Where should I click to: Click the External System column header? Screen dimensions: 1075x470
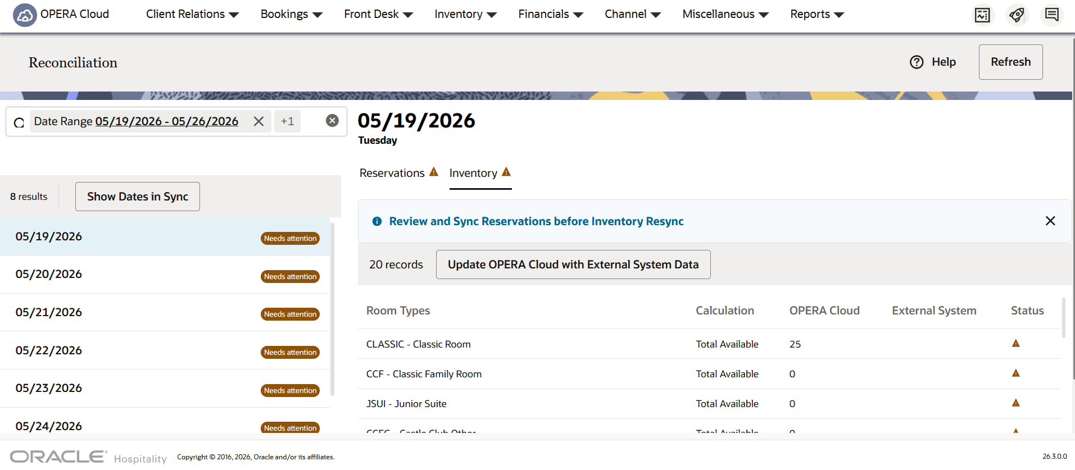934,311
